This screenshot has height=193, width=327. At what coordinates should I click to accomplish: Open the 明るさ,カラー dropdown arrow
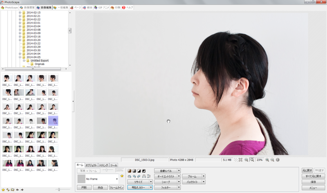[151, 187]
